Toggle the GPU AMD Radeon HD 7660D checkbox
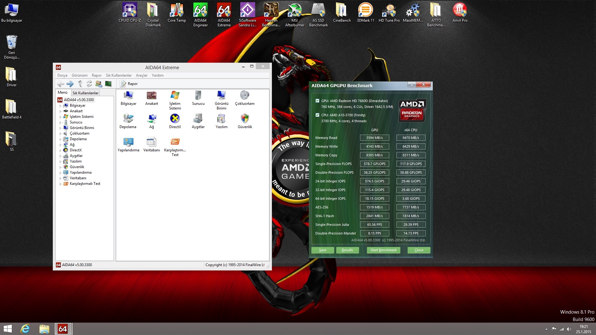The width and height of the screenshot is (596, 335). (x=317, y=100)
